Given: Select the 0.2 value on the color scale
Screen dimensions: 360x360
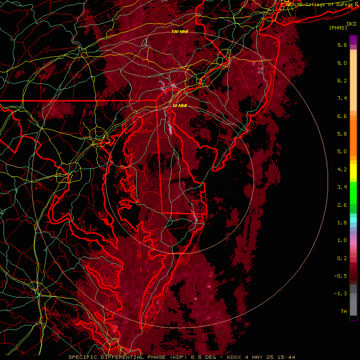Looking at the screenshot, I should pyautogui.click(x=342, y=258).
